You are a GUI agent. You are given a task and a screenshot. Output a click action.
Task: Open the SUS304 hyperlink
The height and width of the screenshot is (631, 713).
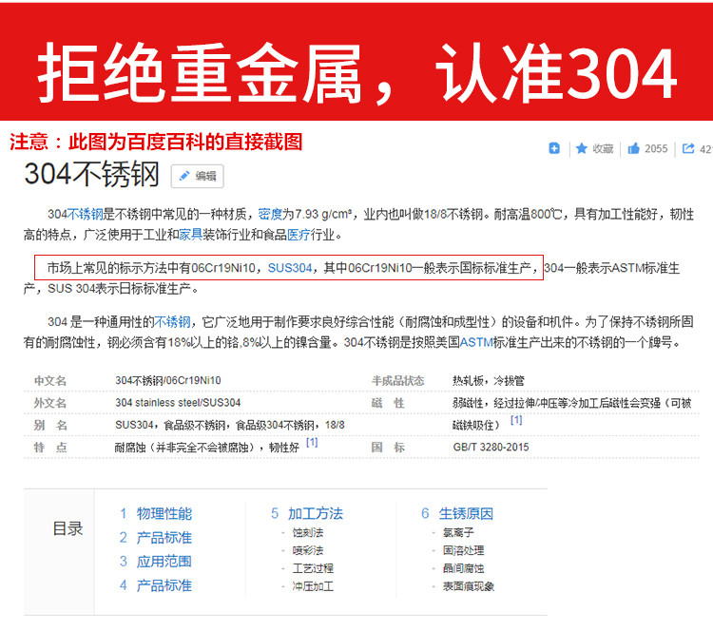point(290,268)
